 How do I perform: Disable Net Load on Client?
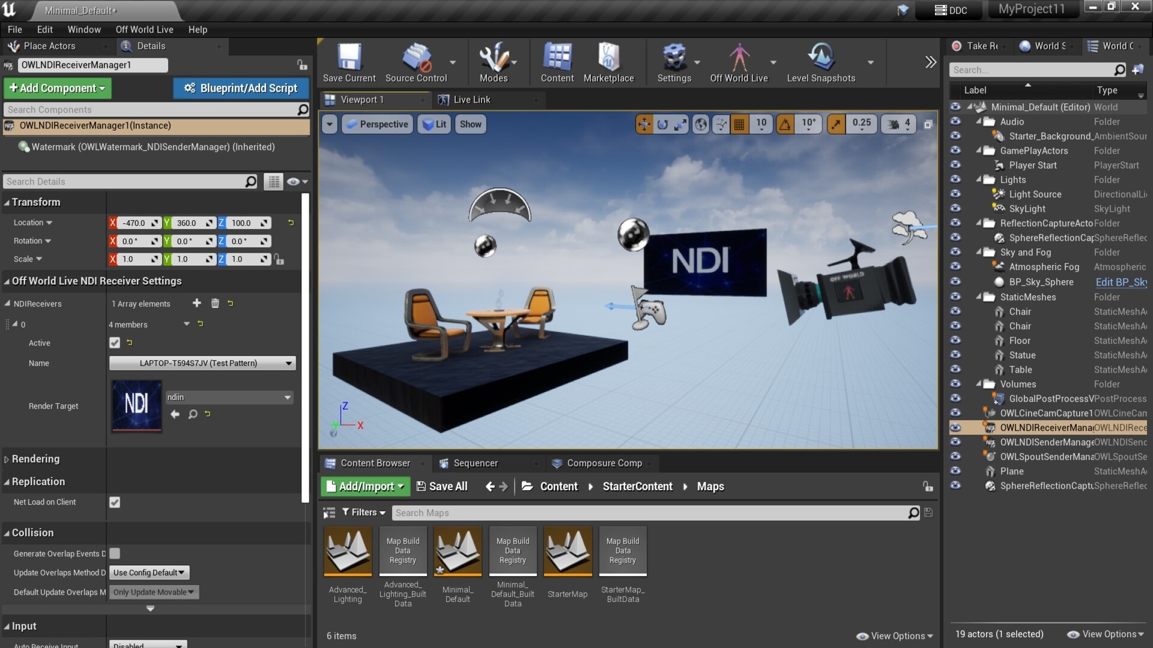point(115,502)
